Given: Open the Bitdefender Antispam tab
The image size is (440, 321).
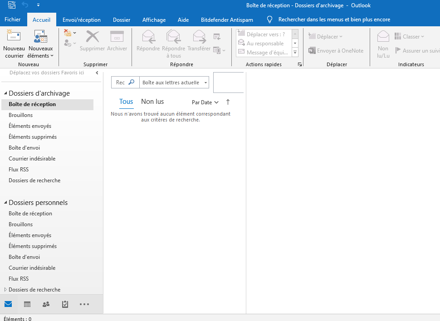Looking at the screenshot, I should [227, 19].
